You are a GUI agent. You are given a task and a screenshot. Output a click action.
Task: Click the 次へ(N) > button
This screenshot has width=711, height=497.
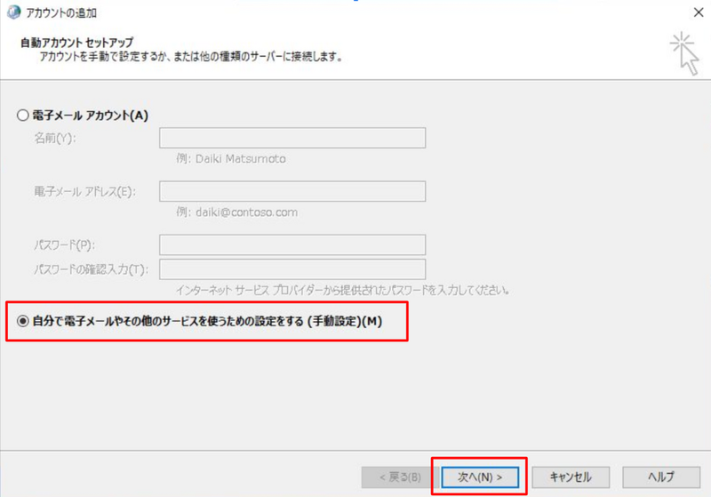click(480, 477)
